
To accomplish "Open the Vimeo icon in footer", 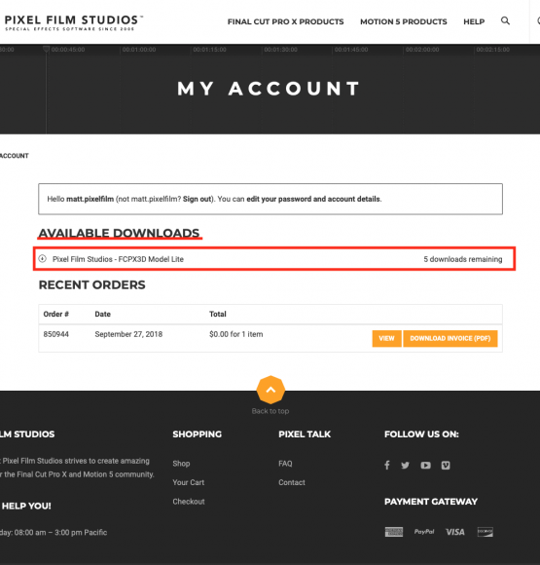I will tap(446, 466).
